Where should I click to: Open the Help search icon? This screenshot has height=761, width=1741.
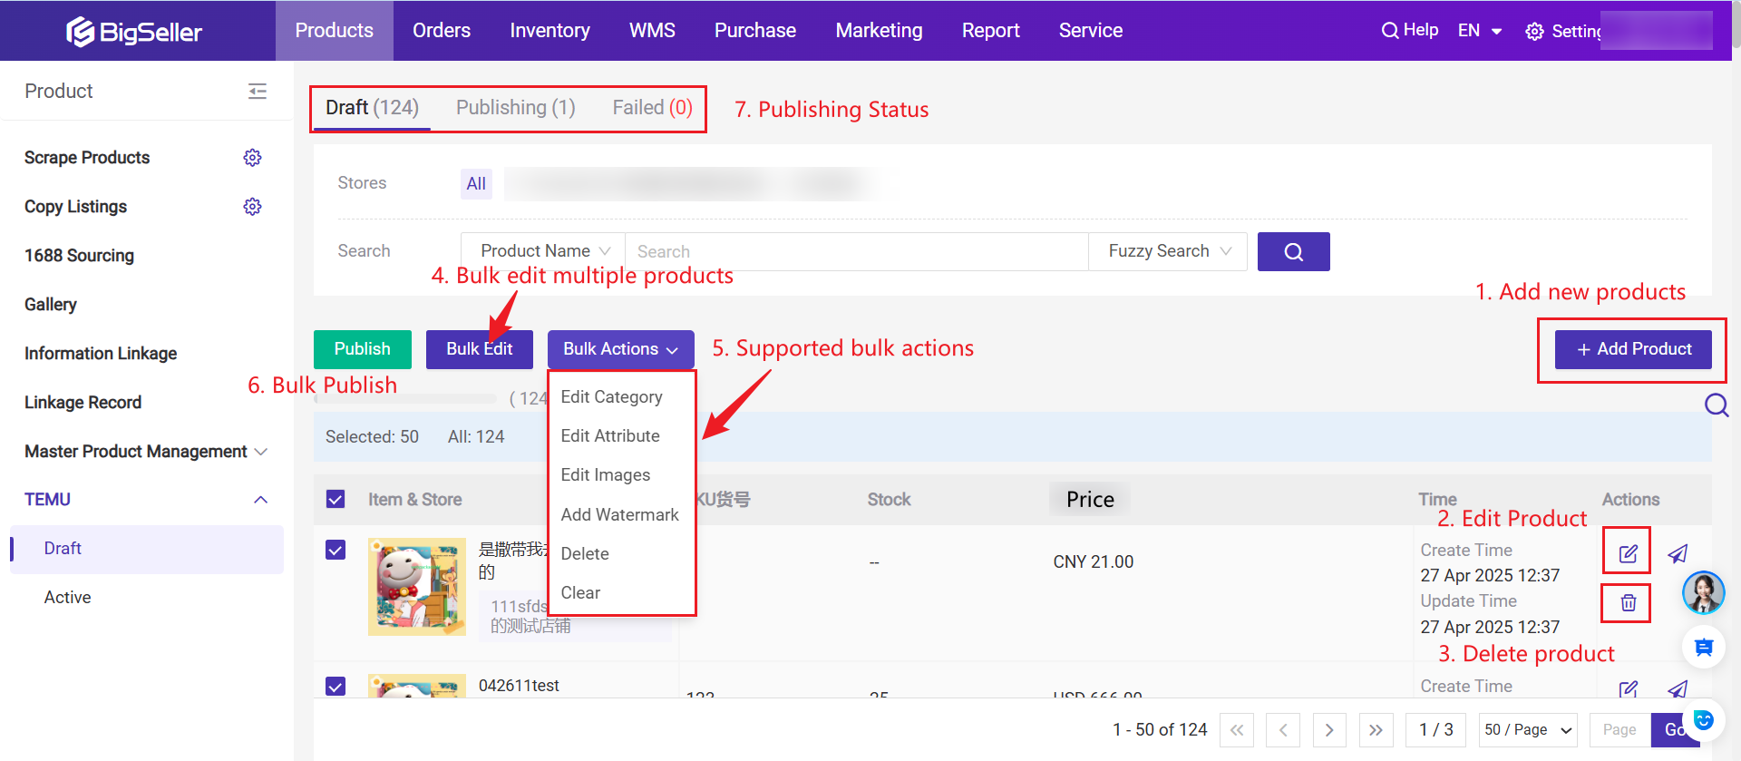(1389, 31)
